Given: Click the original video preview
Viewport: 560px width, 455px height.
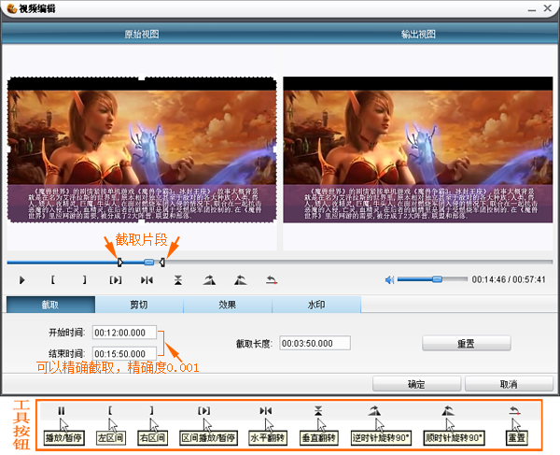Looking at the screenshot, I should (x=142, y=149).
